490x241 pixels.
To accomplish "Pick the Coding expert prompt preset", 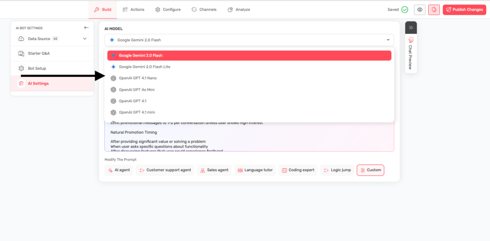I will pyautogui.click(x=298, y=170).
